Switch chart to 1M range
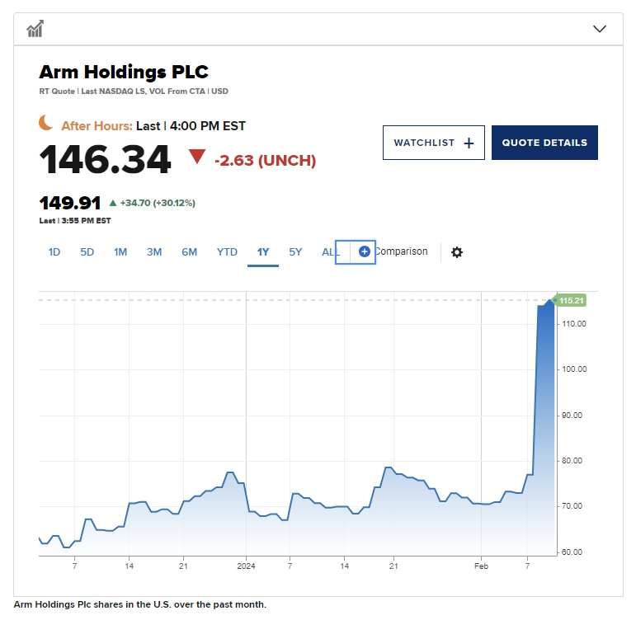636x620 pixels. pos(120,252)
